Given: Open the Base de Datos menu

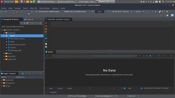Looking at the screenshot, I should pyautogui.click(x=45, y=8).
